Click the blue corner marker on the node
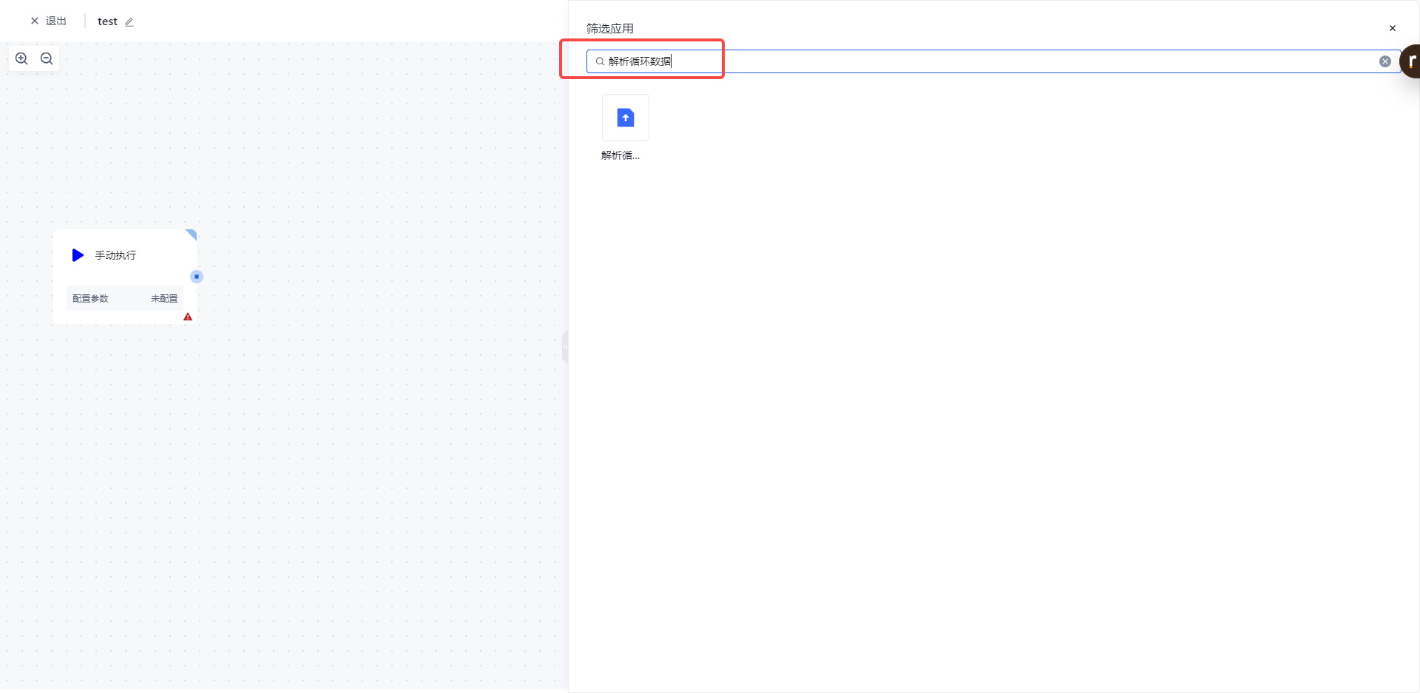This screenshot has width=1420, height=693. tap(192, 234)
